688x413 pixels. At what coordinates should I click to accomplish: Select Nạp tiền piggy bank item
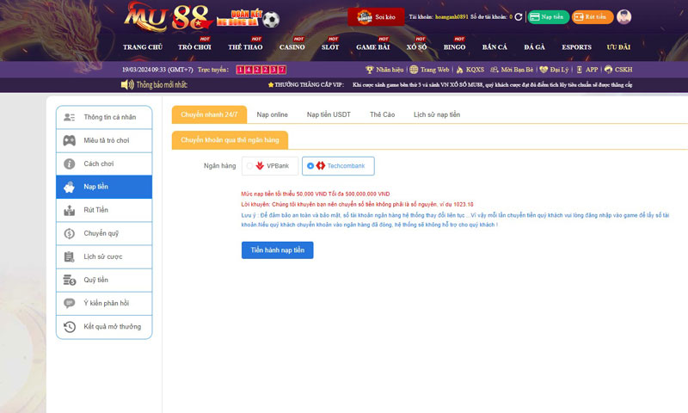point(104,187)
